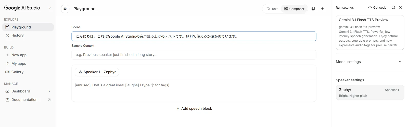
Task: Collapse the sidebar with the toggle icon
Action: click(x=65, y=9)
